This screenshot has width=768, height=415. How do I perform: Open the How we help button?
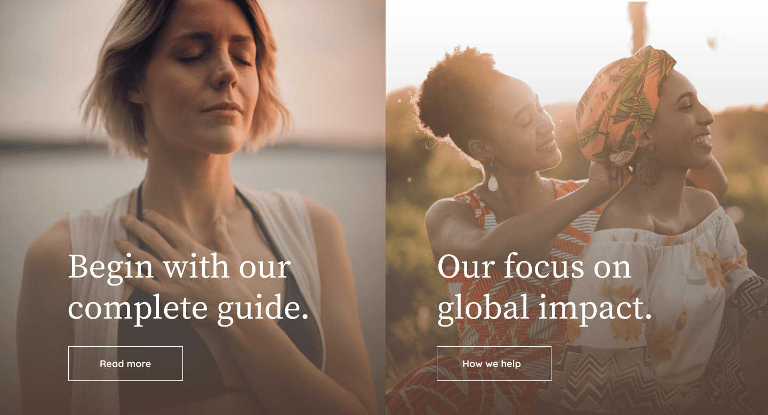[x=494, y=363]
